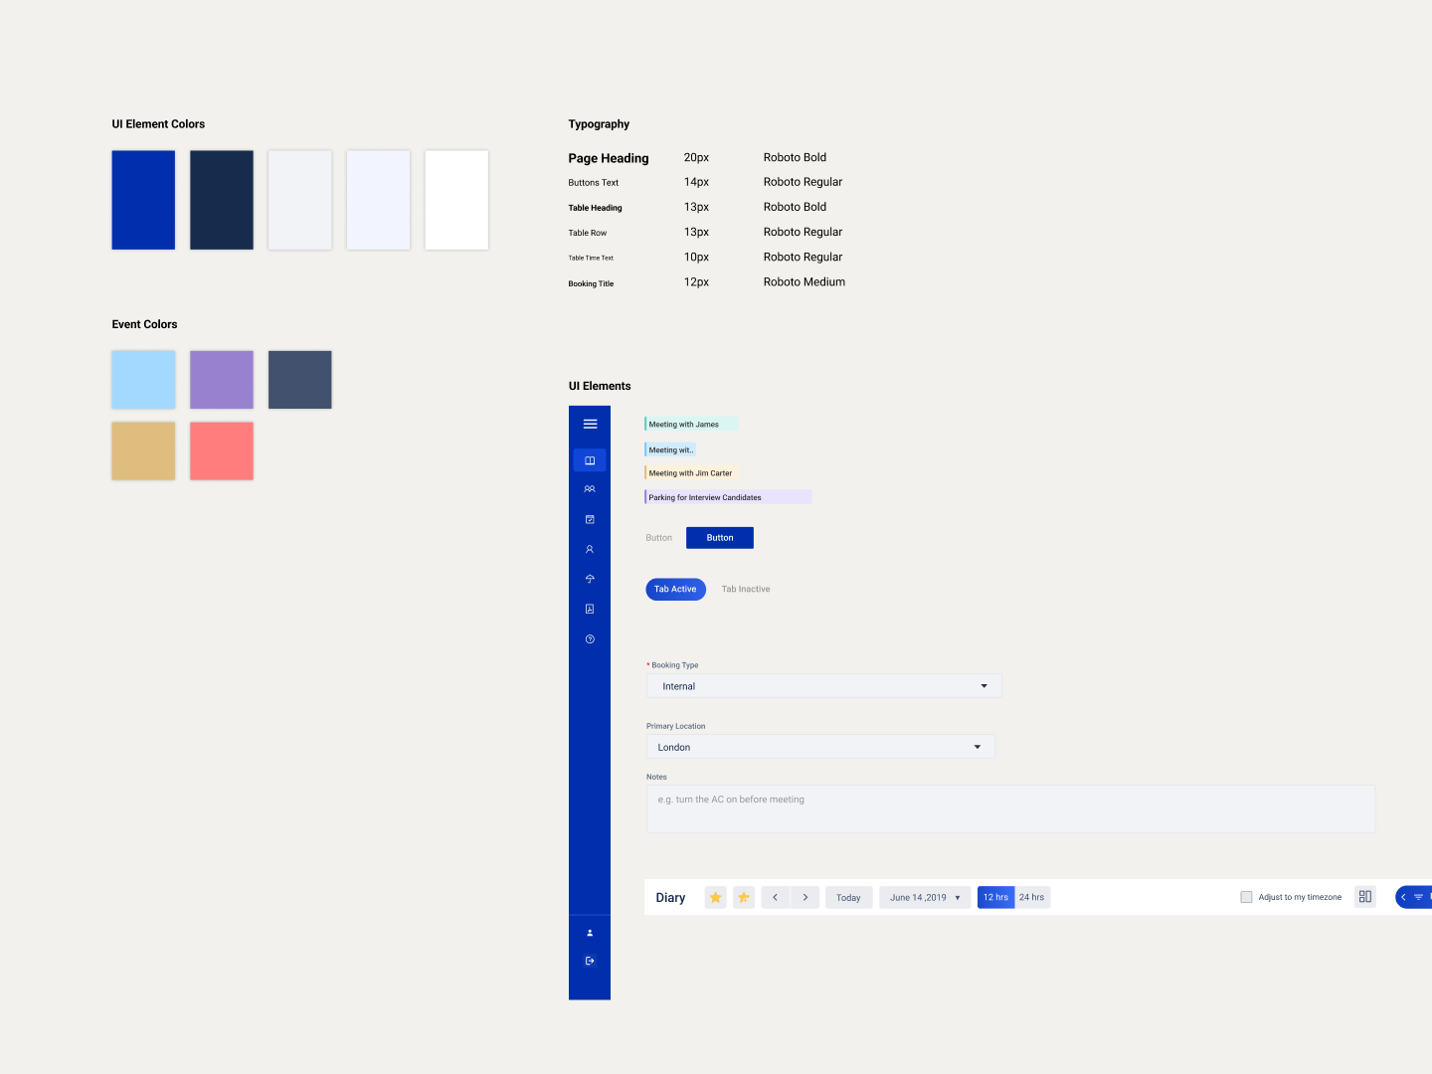
Task: Click the Table Time Text sample
Action: [x=591, y=258]
